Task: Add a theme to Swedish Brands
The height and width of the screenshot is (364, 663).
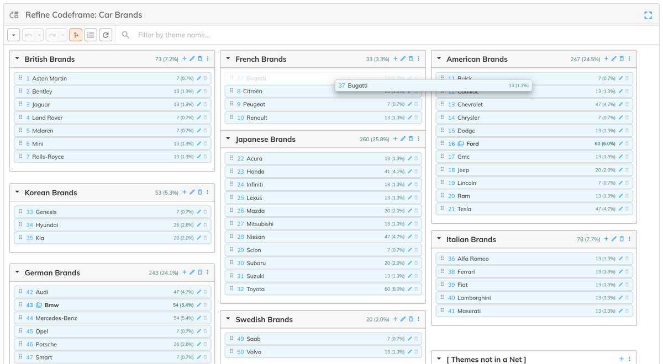Action: [395, 319]
